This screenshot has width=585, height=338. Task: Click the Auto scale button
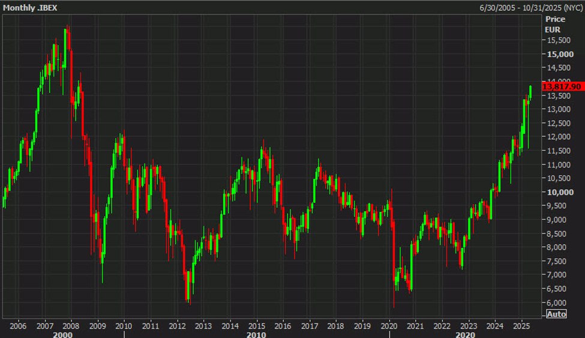coord(556,314)
